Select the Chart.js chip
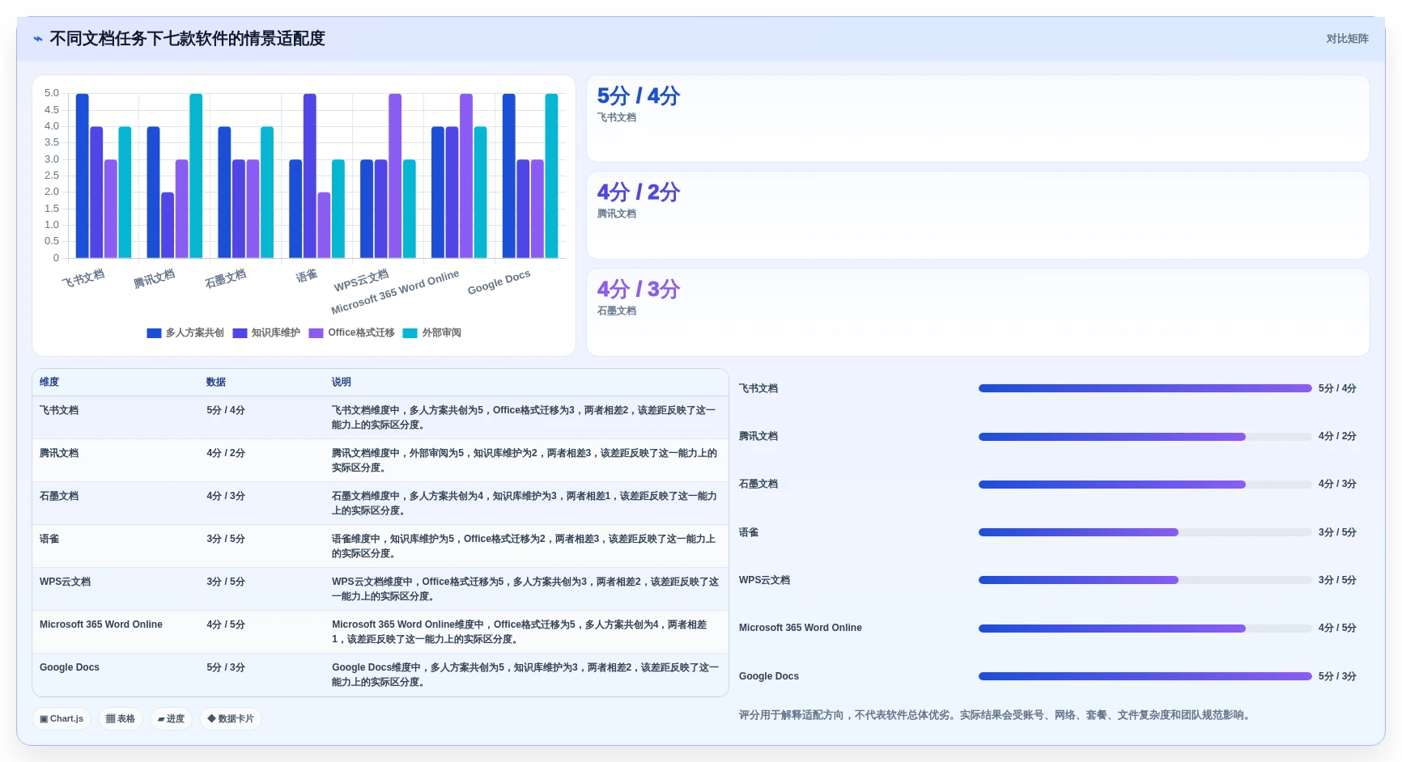Image resolution: width=1402 pixels, height=762 pixels. (62, 718)
